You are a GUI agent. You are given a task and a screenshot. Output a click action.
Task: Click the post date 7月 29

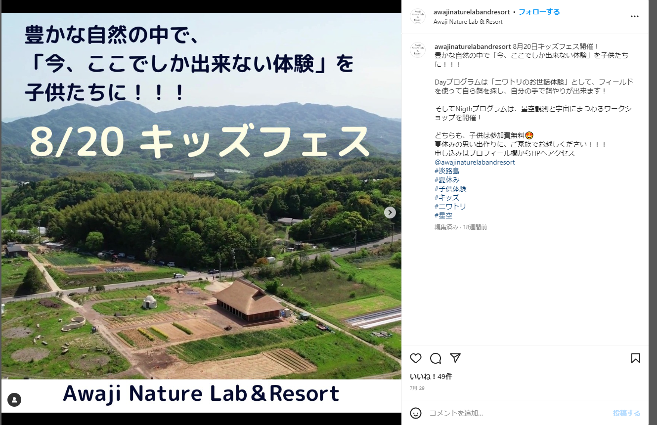click(417, 388)
